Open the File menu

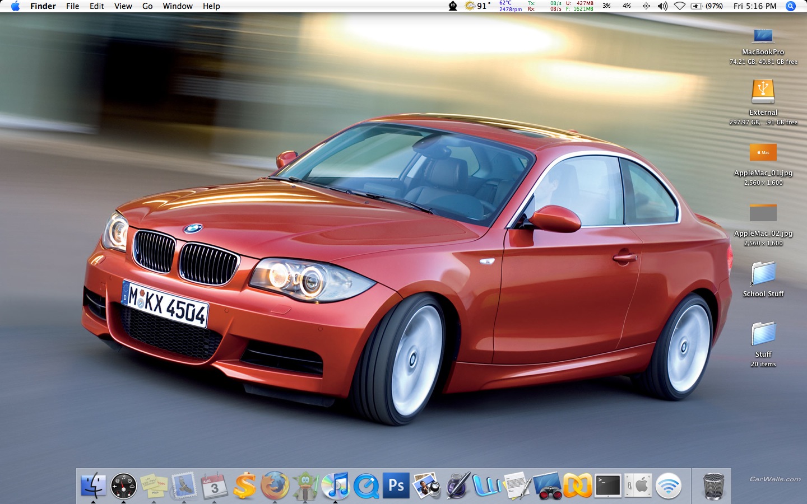(72, 6)
